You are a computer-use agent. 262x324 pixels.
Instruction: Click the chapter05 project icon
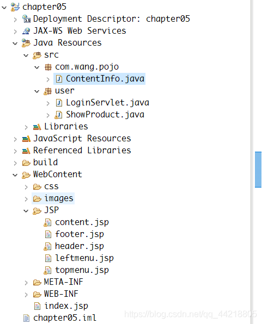[x=15, y=7]
